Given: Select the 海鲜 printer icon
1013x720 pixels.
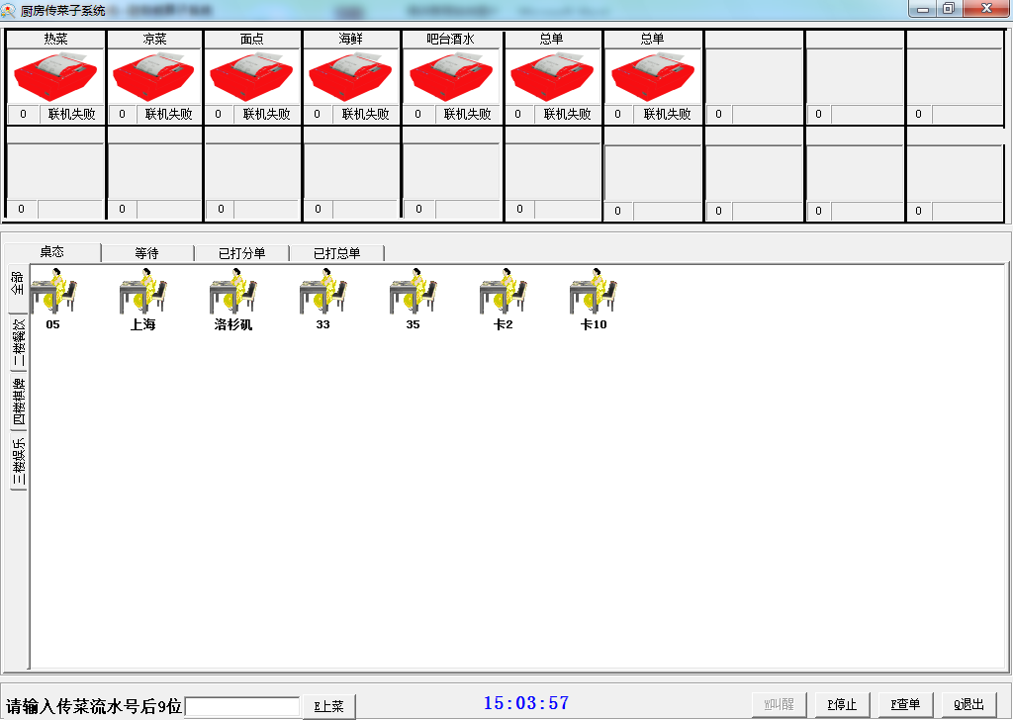Looking at the screenshot, I should [351, 76].
